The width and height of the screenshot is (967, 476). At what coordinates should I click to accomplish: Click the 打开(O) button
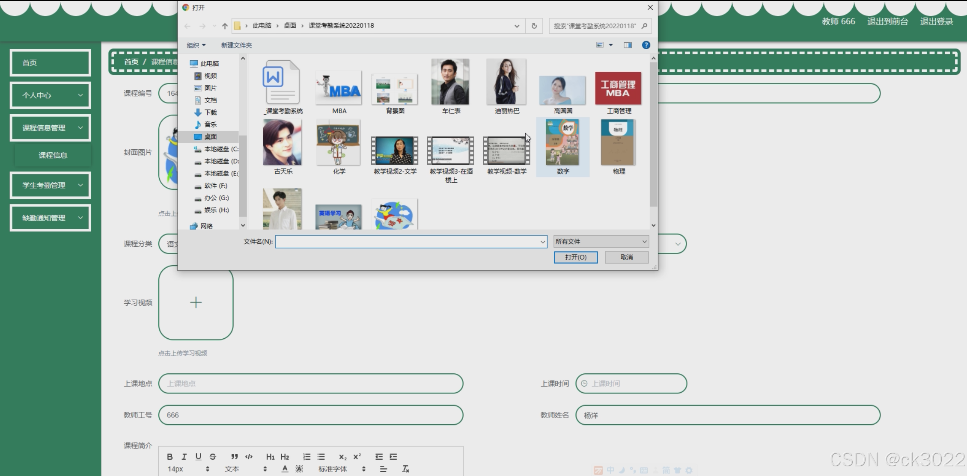[x=575, y=257]
